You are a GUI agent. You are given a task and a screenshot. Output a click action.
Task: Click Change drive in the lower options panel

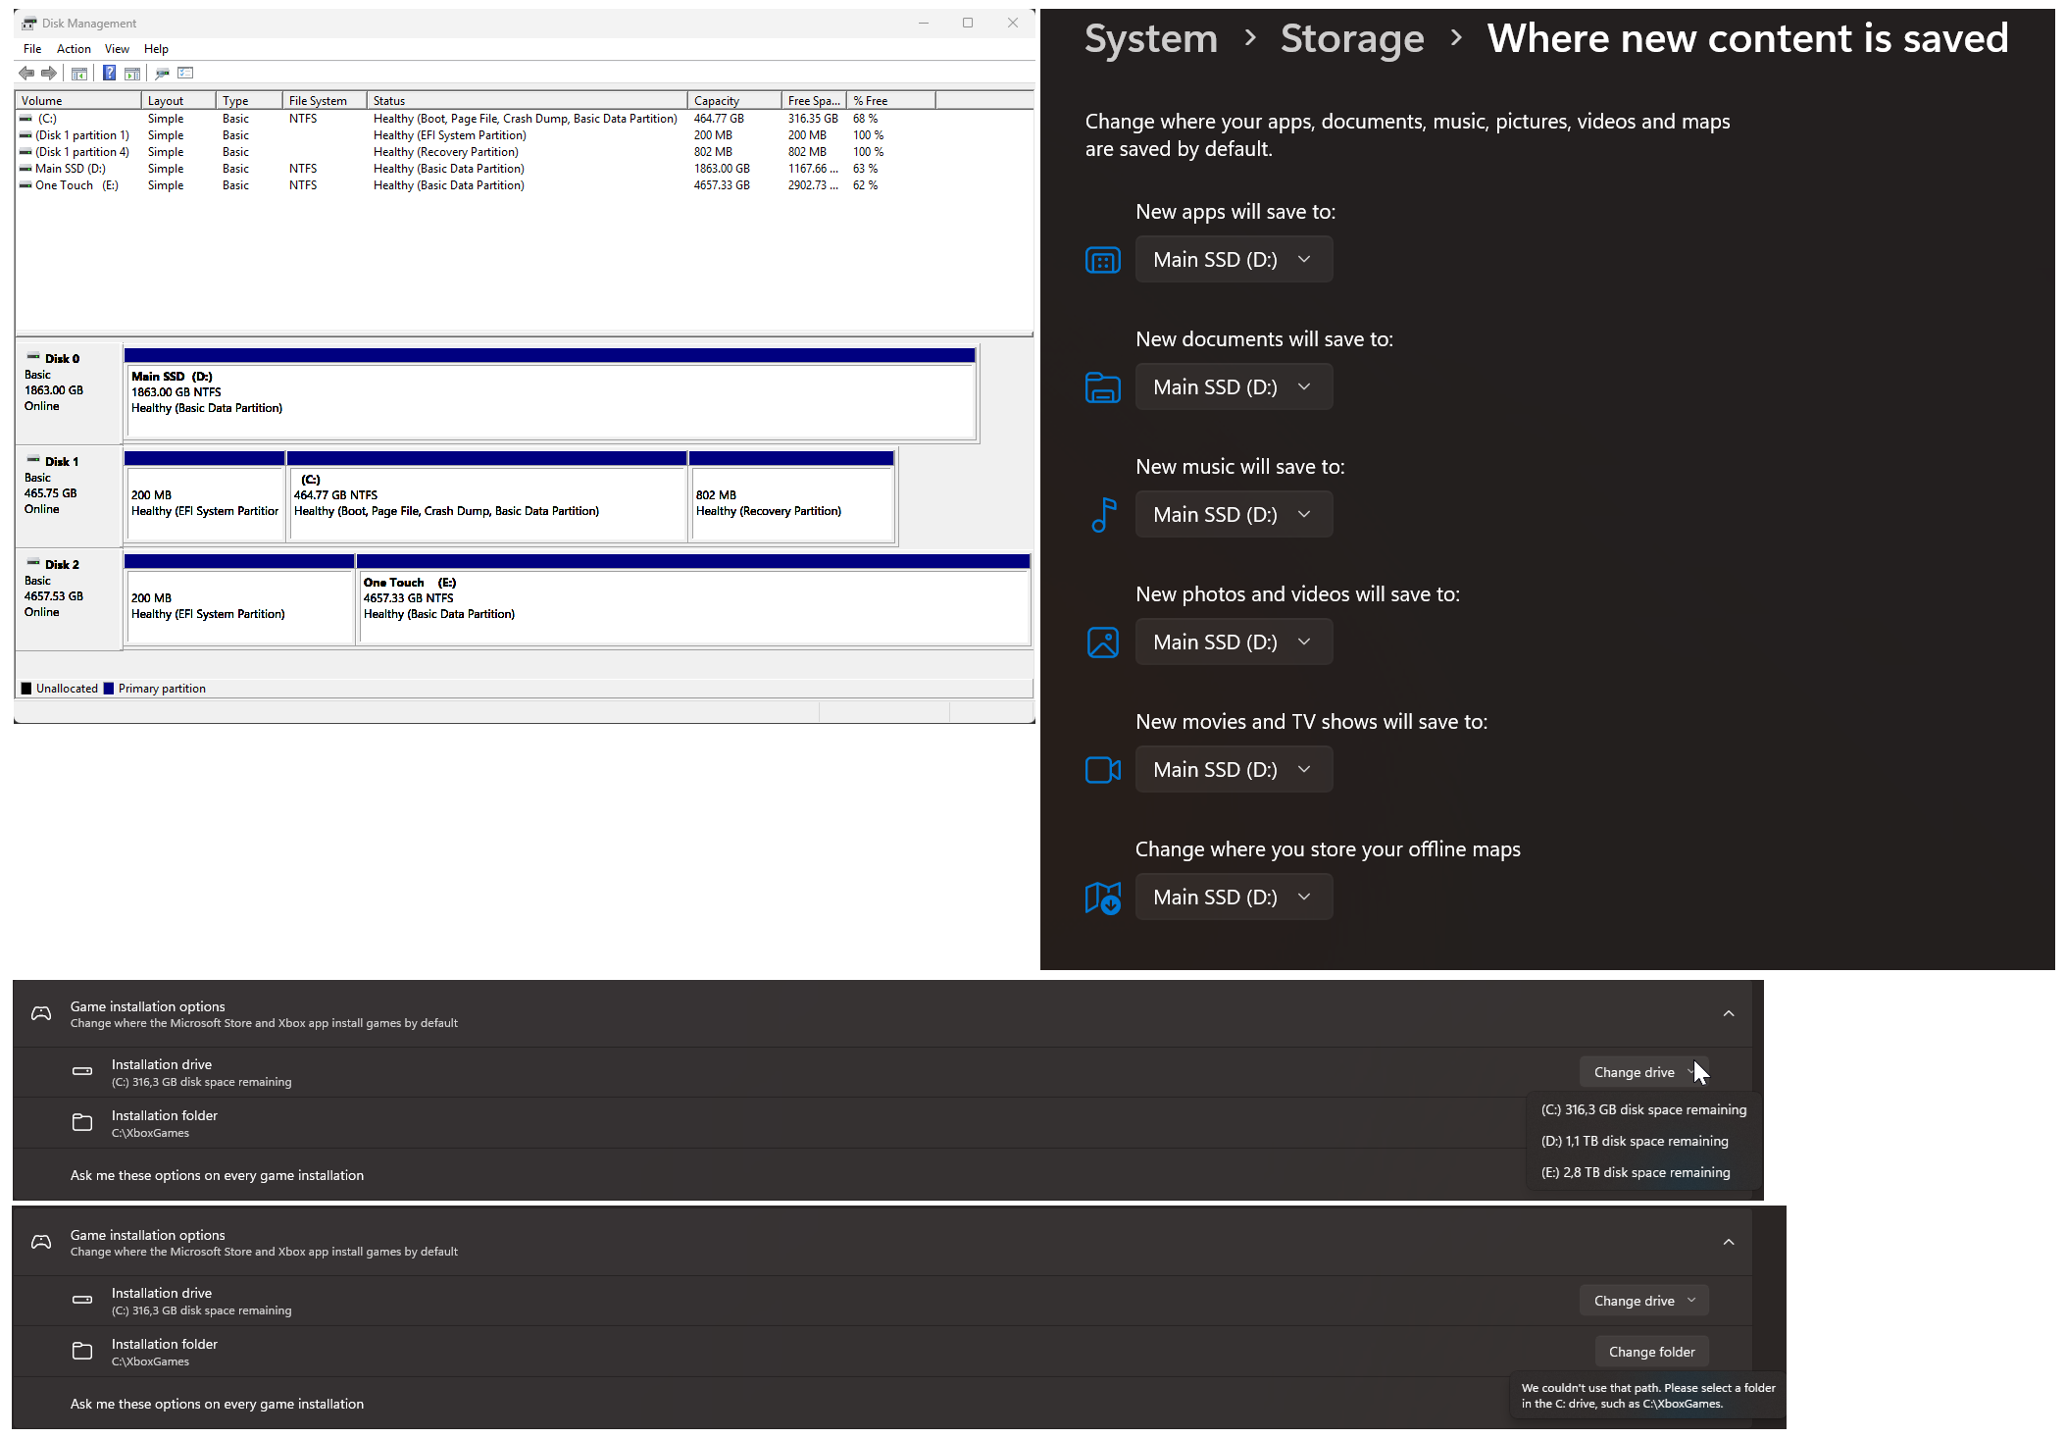pyautogui.click(x=1643, y=1301)
